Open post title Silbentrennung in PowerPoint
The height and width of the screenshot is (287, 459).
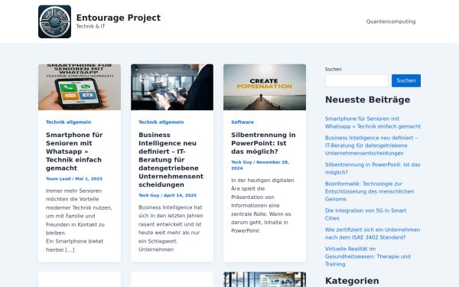point(263,143)
